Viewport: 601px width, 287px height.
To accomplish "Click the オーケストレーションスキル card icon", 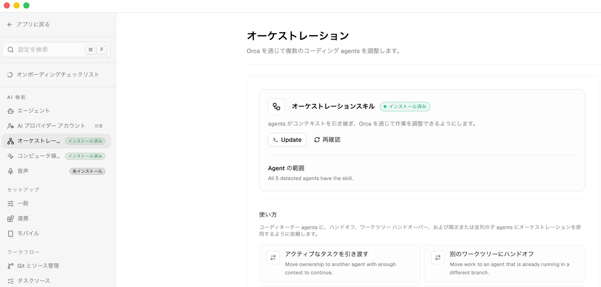I will 276,106.
